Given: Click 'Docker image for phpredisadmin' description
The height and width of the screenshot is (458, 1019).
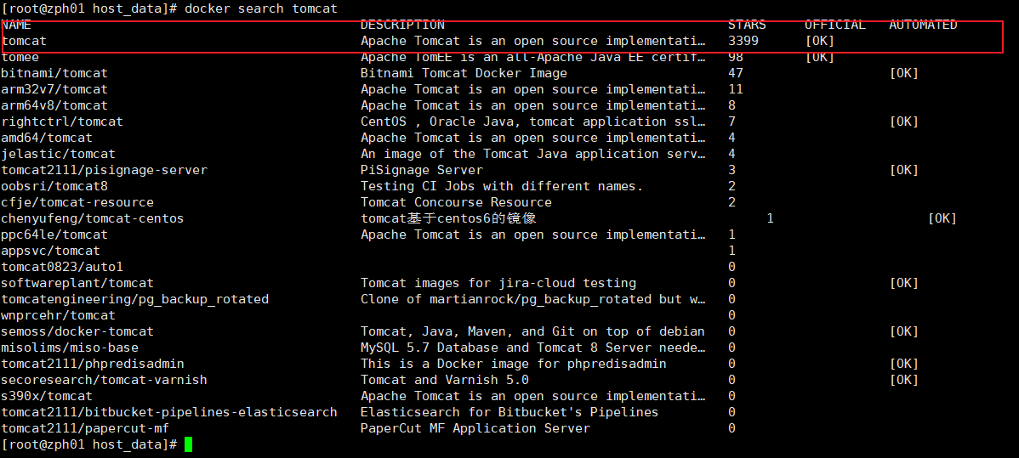Looking at the screenshot, I should 514,364.
